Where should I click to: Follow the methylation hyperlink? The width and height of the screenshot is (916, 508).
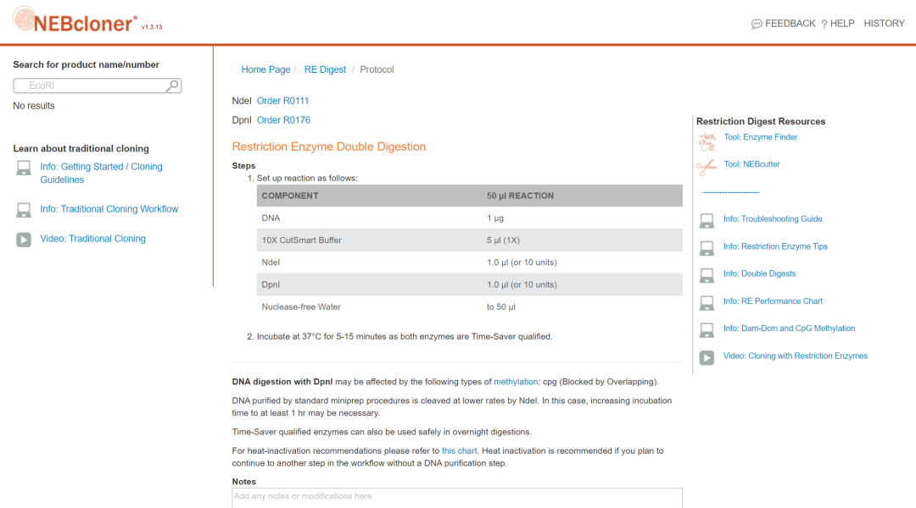(516, 382)
